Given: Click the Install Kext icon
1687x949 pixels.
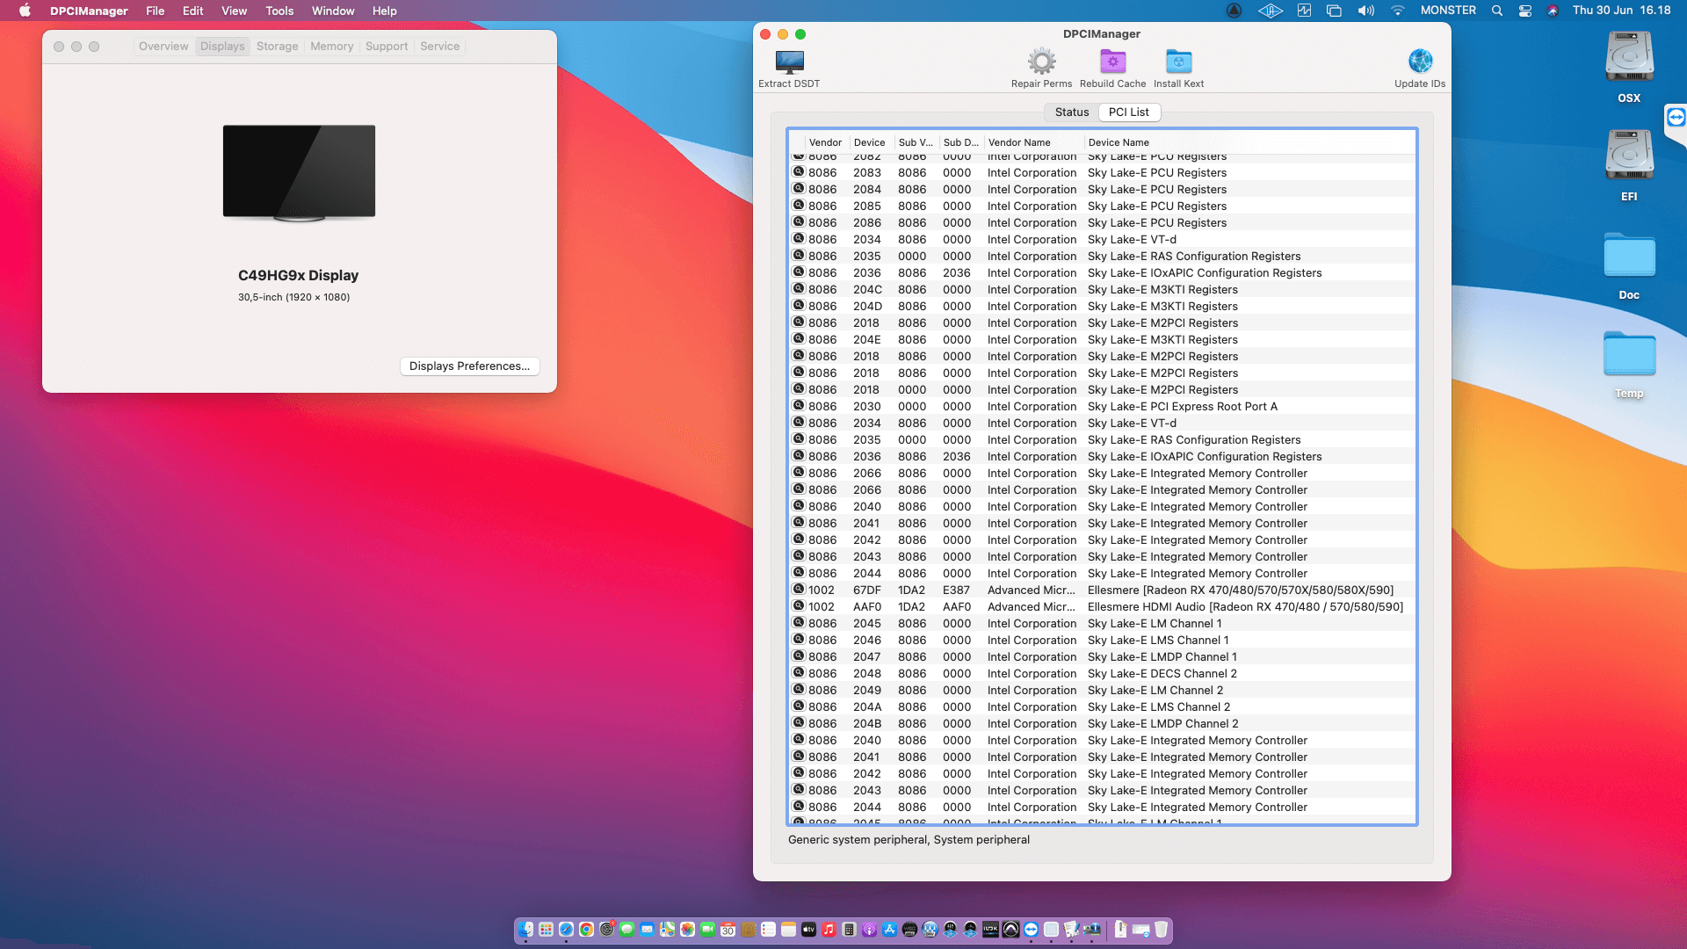Looking at the screenshot, I should (1178, 62).
